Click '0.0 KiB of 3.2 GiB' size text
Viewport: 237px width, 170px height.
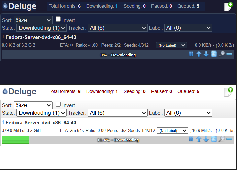(x=19, y=45)
